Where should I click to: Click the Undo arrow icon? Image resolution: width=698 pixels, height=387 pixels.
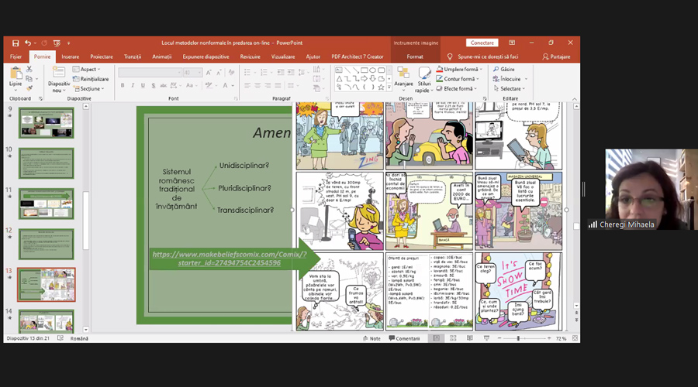pos(28,43)
